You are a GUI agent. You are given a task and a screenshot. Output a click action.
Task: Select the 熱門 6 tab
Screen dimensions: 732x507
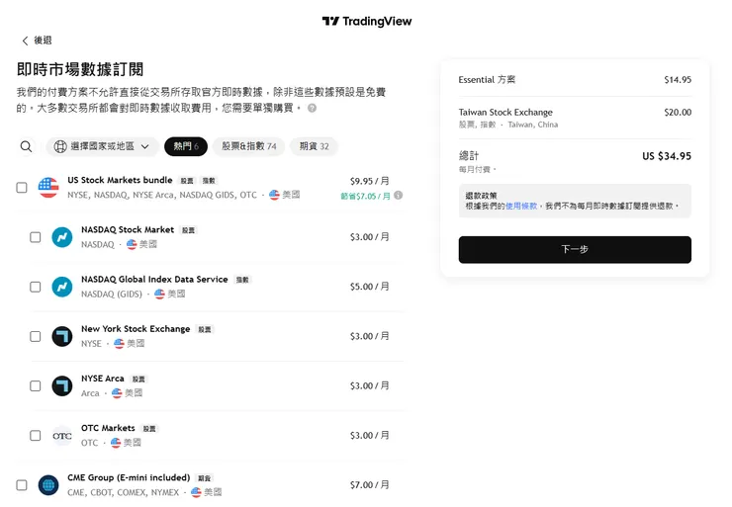coord(186,146)
